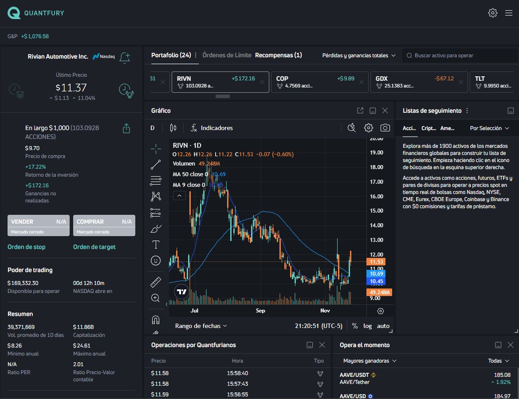The image size is (519, 399).
Task: Open the Pérdidas y ganancias totales dropdown
Action: [x=359, y=55]
